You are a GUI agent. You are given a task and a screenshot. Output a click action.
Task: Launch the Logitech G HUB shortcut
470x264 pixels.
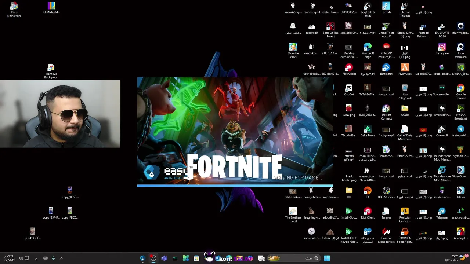(368, 10)
